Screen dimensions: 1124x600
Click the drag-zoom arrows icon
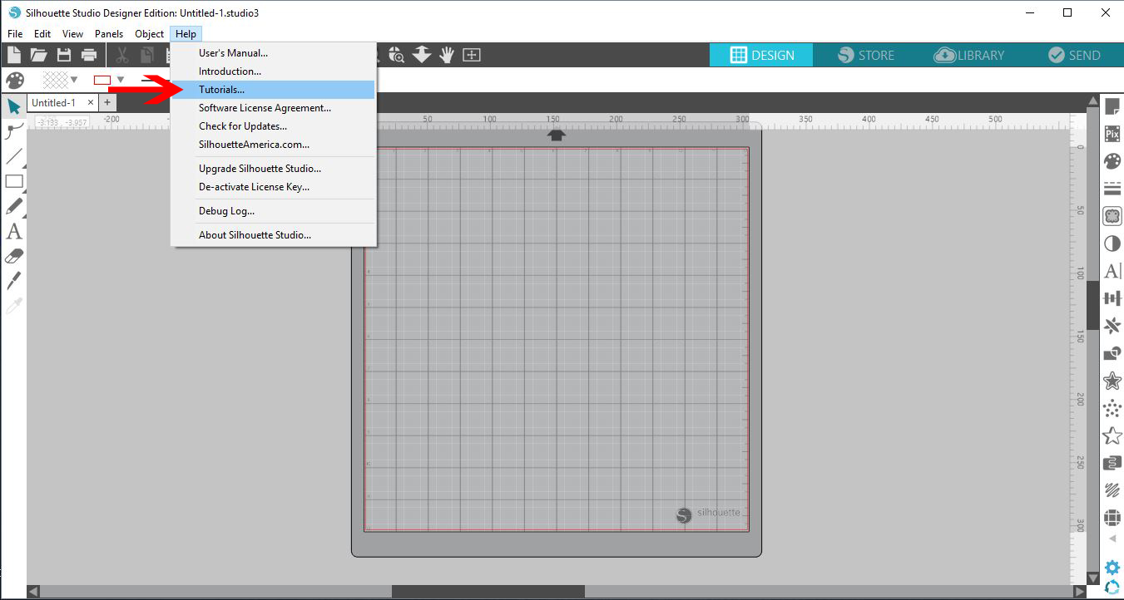click(x=422, y=55)
